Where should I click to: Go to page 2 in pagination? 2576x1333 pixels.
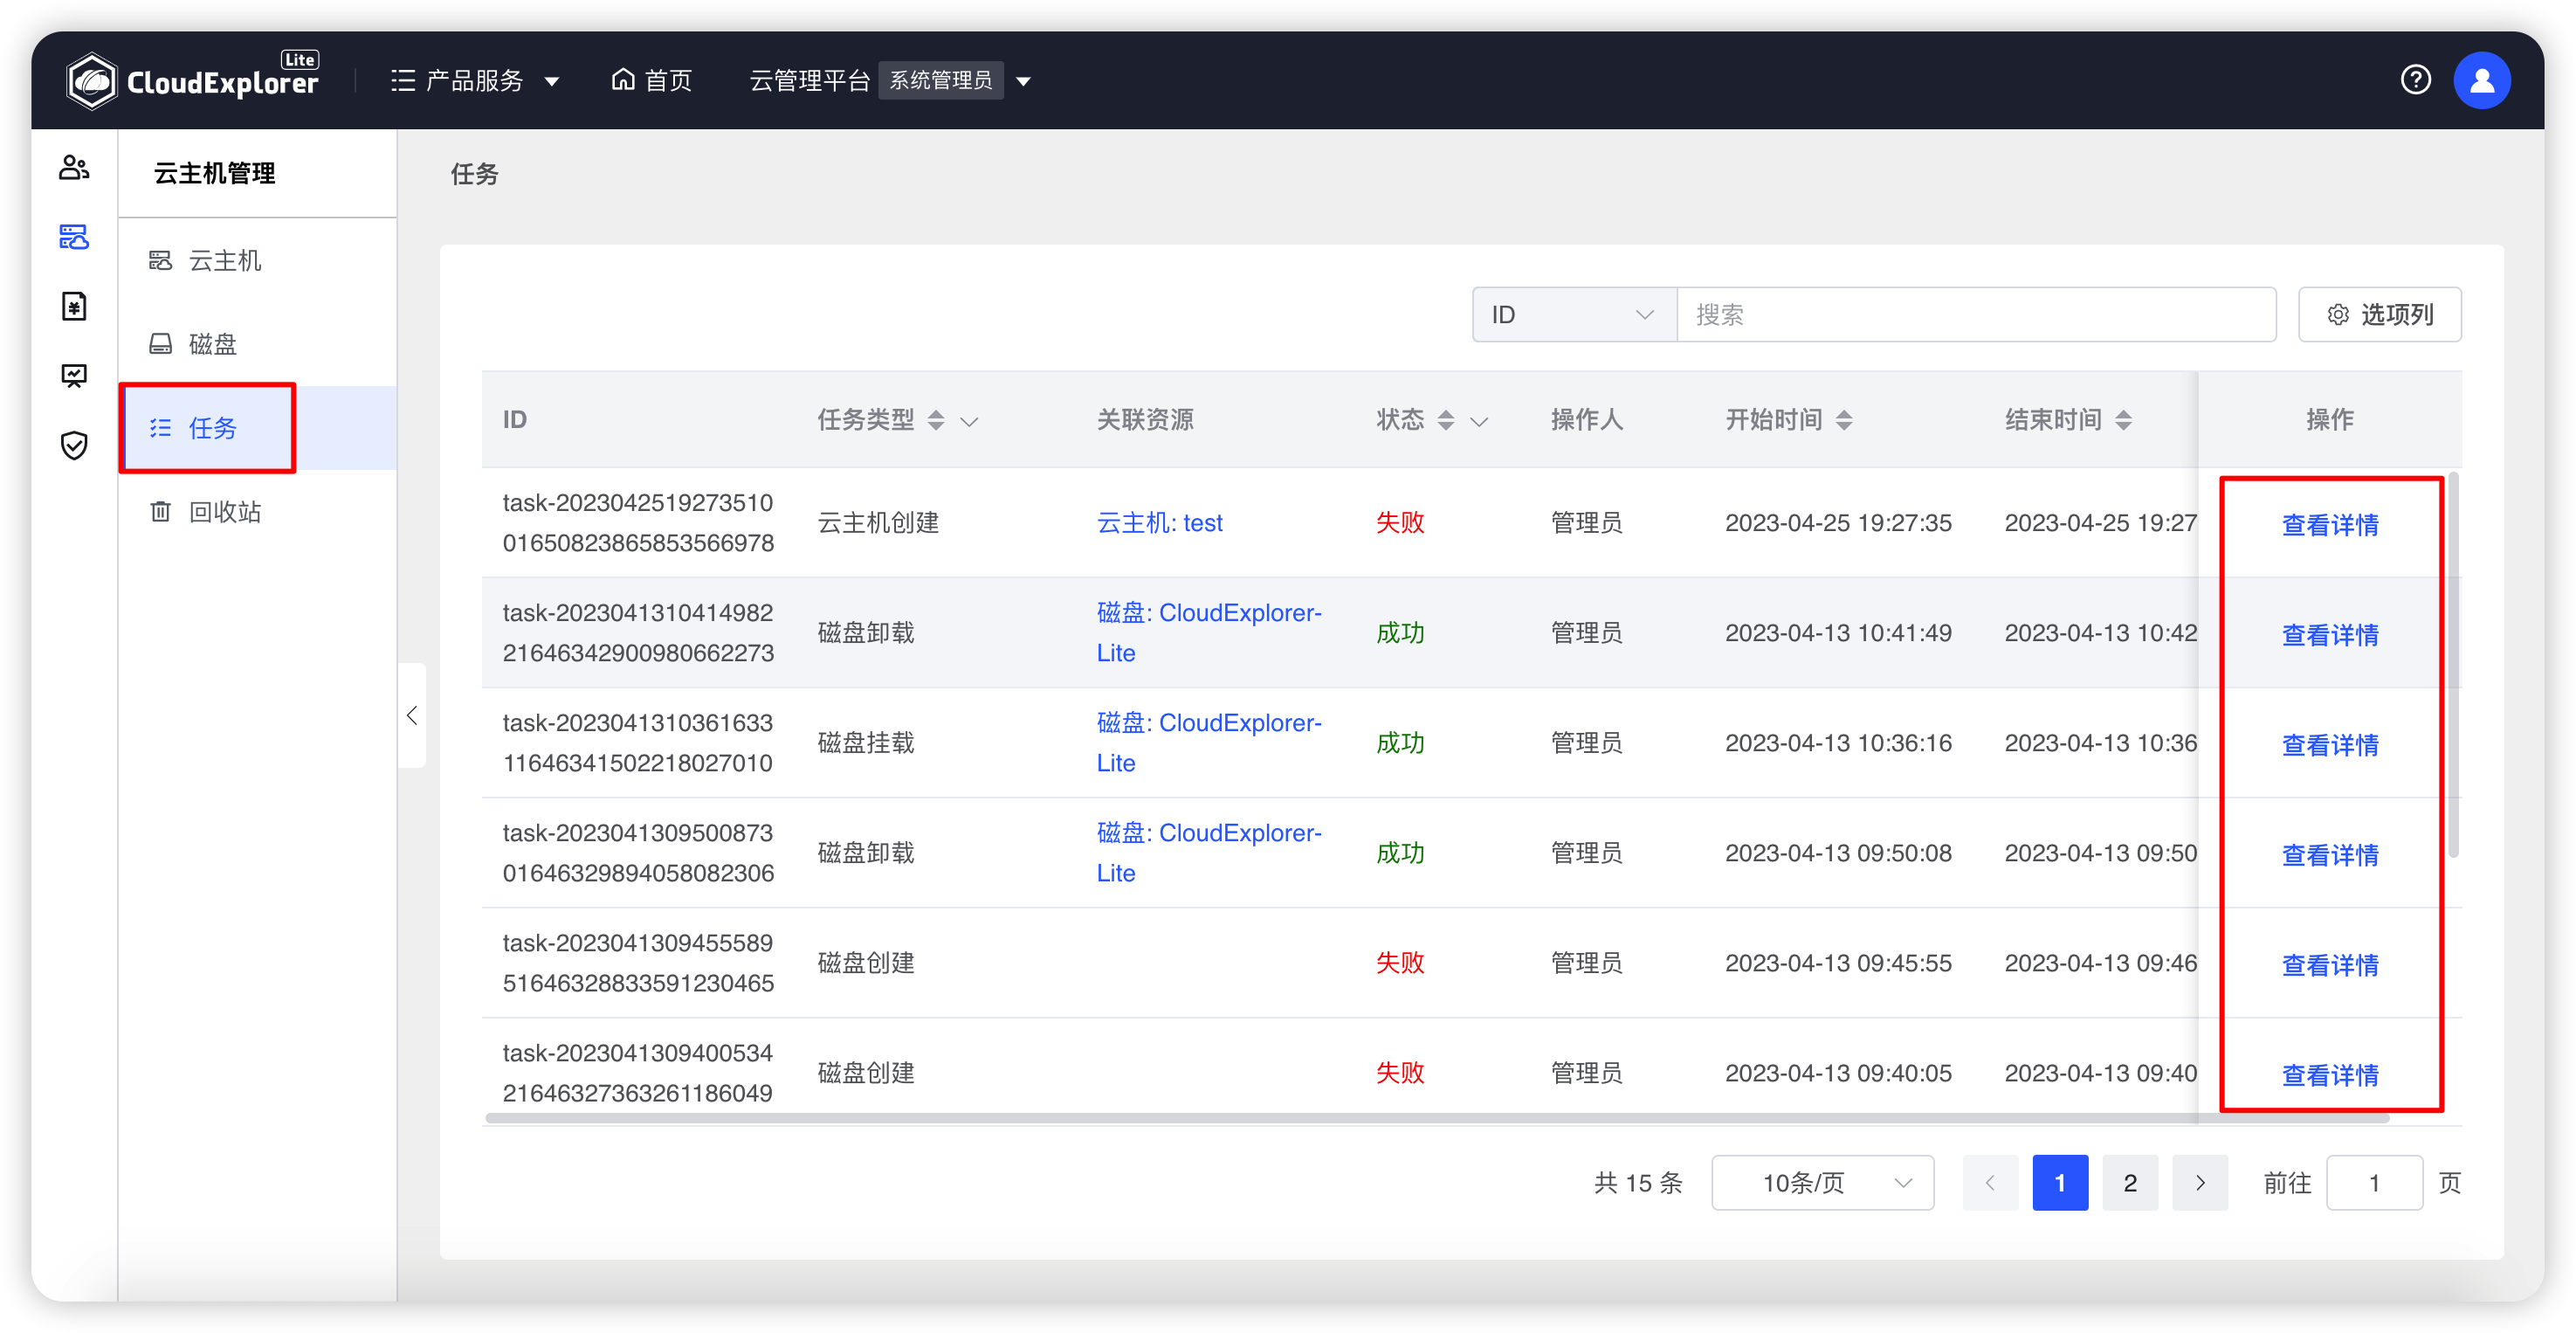tap(2130, 1183)
